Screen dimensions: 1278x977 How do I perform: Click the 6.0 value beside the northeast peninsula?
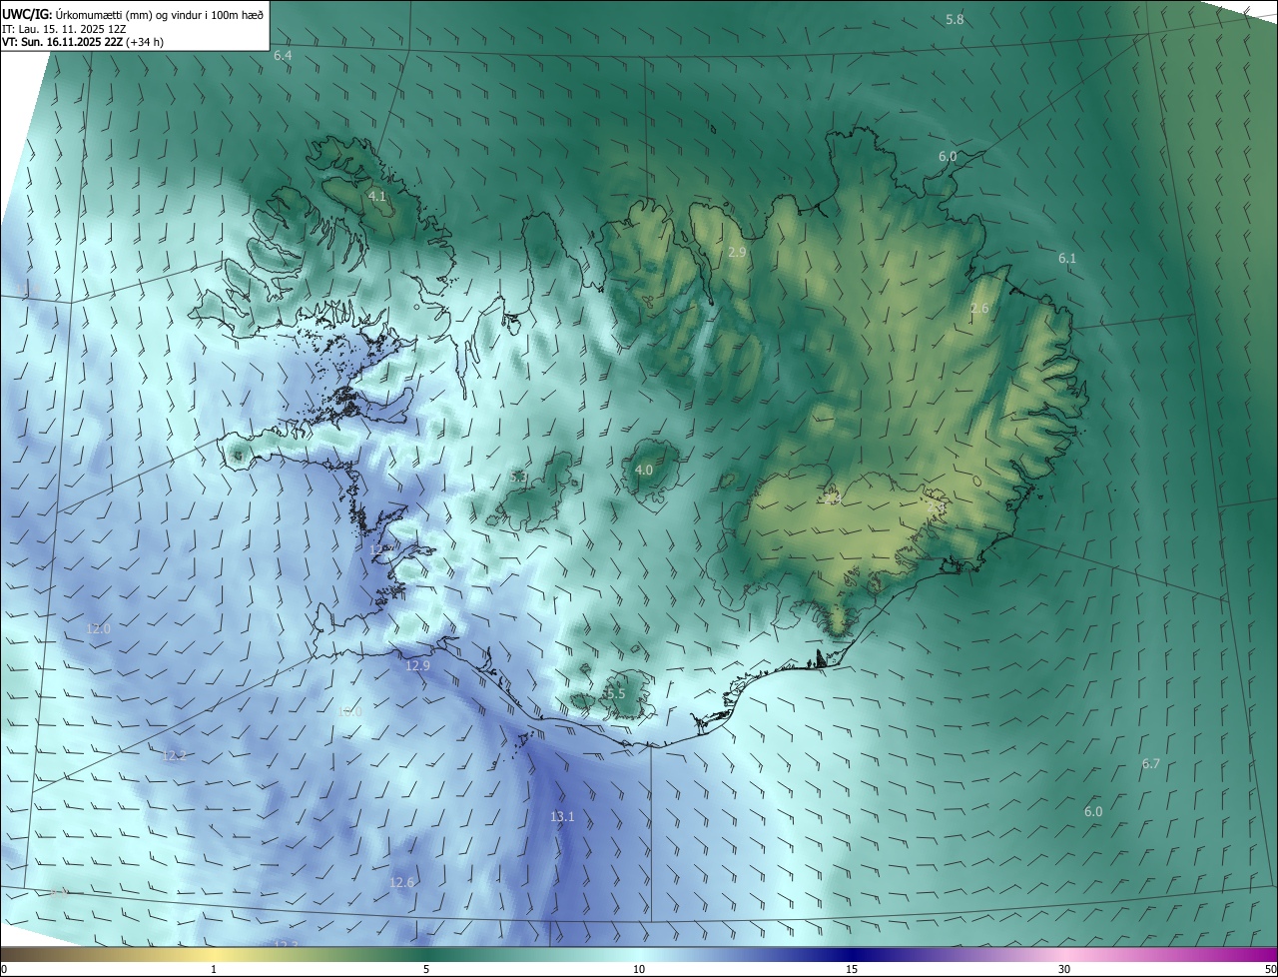pos(948,157)
